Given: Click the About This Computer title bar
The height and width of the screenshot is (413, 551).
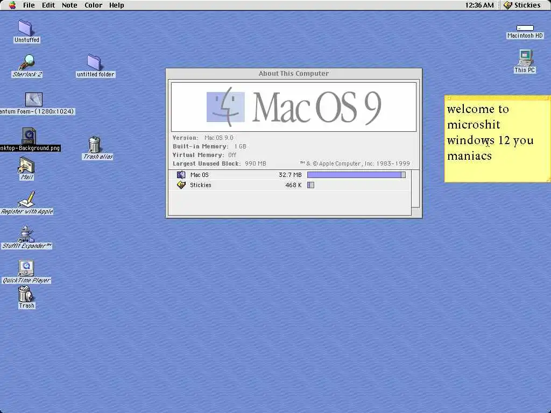Looking at the screenshot, I should 294,73.
